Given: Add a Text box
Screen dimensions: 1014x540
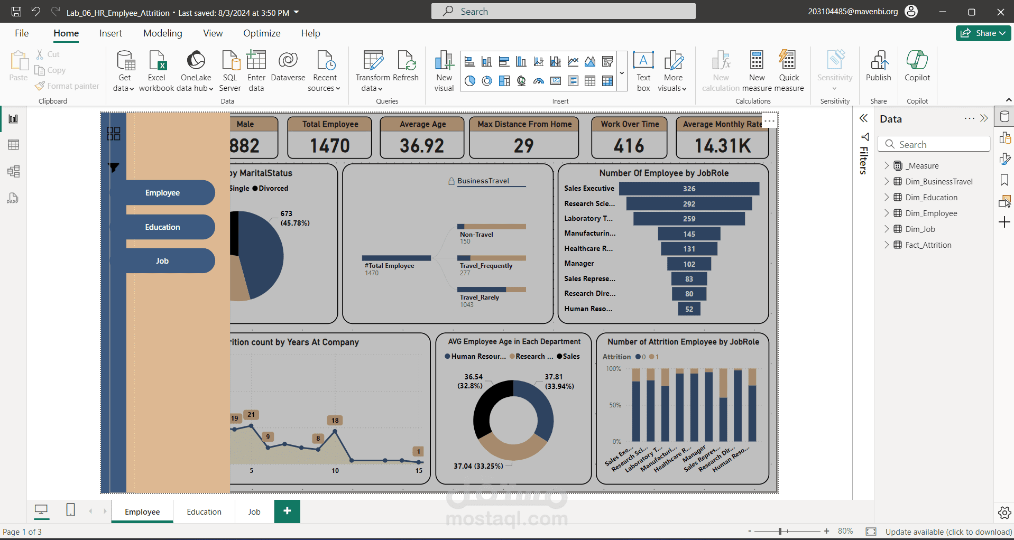Looking at the screenshot, I should click(643, 71).
